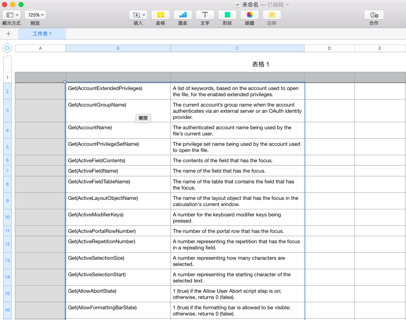Open the Media (媒體) icon
Image resolution: width=406 pixels, height=320 pixels.
tap(249, 15)
